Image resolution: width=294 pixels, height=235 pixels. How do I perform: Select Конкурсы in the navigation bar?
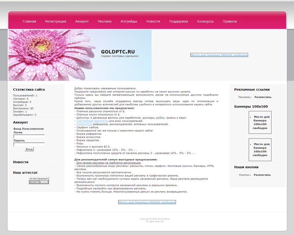pyautogui.click(x=205, y=21)
